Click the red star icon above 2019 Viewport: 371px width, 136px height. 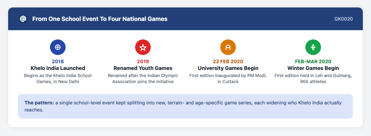(x=143, y=47)
